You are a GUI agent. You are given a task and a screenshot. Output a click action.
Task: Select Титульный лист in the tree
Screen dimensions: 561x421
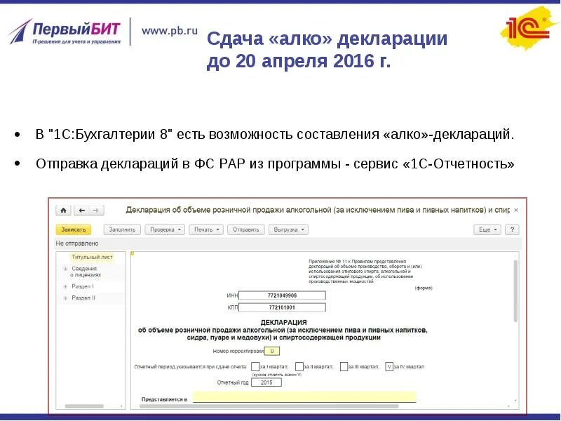click(x=92, y=257)
